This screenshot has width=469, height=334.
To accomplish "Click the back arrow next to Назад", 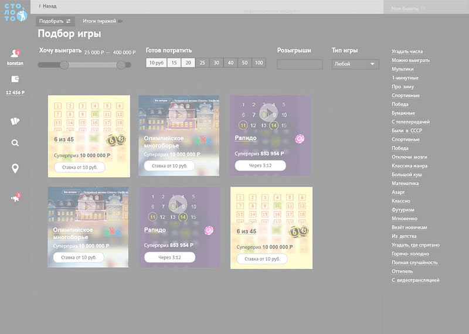I will pyautogui.click(x=39, y=6).
